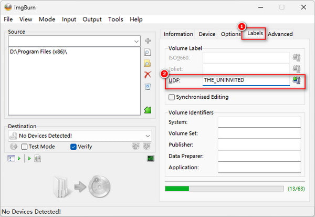Switch to the Information tab
Image resolution: width=315 pixels, height=217 pixels.
(178, 34)
